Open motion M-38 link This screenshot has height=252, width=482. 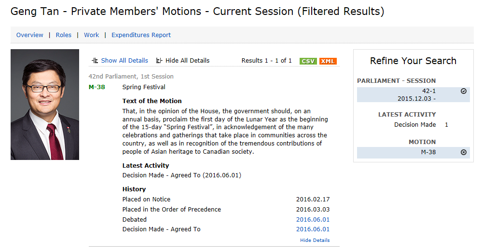tap(97, 87)
